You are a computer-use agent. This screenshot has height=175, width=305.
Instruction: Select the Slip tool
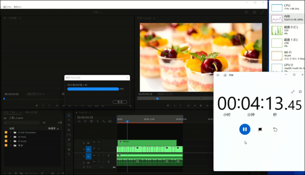tap(69, 134)
